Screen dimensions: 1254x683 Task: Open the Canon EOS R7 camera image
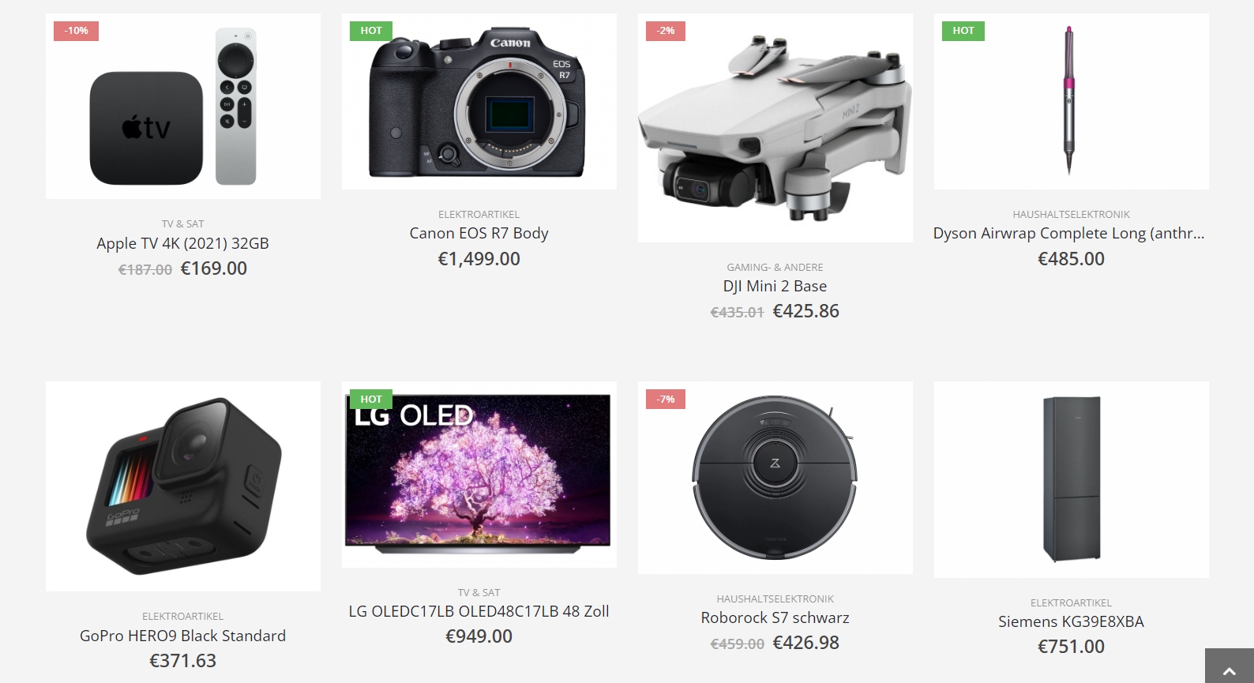(479, 101)
